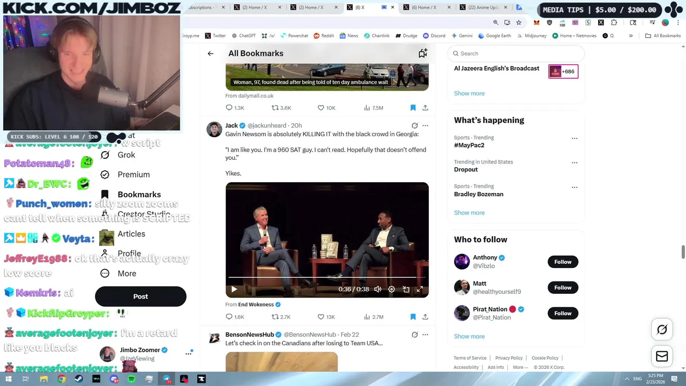Open the Chrome zoom magnifier icon

[x=496, y=23]
